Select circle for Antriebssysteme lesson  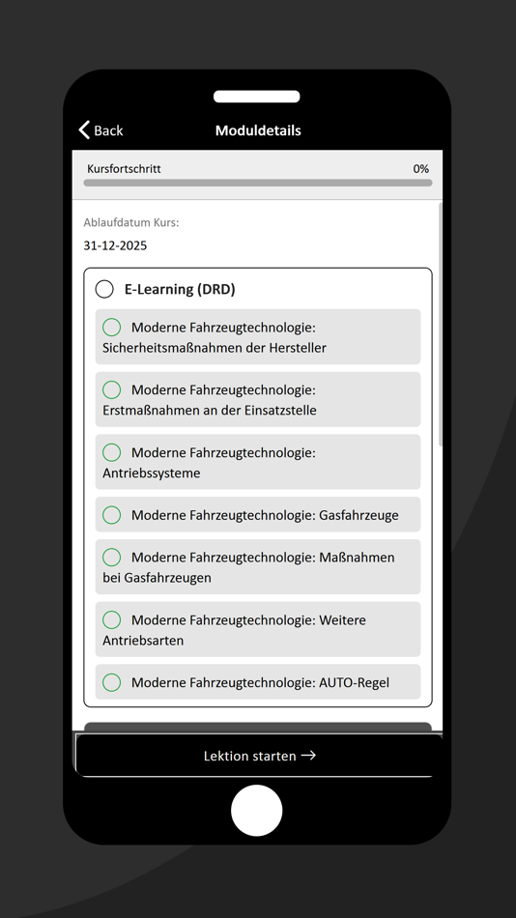tap(111, 452)
